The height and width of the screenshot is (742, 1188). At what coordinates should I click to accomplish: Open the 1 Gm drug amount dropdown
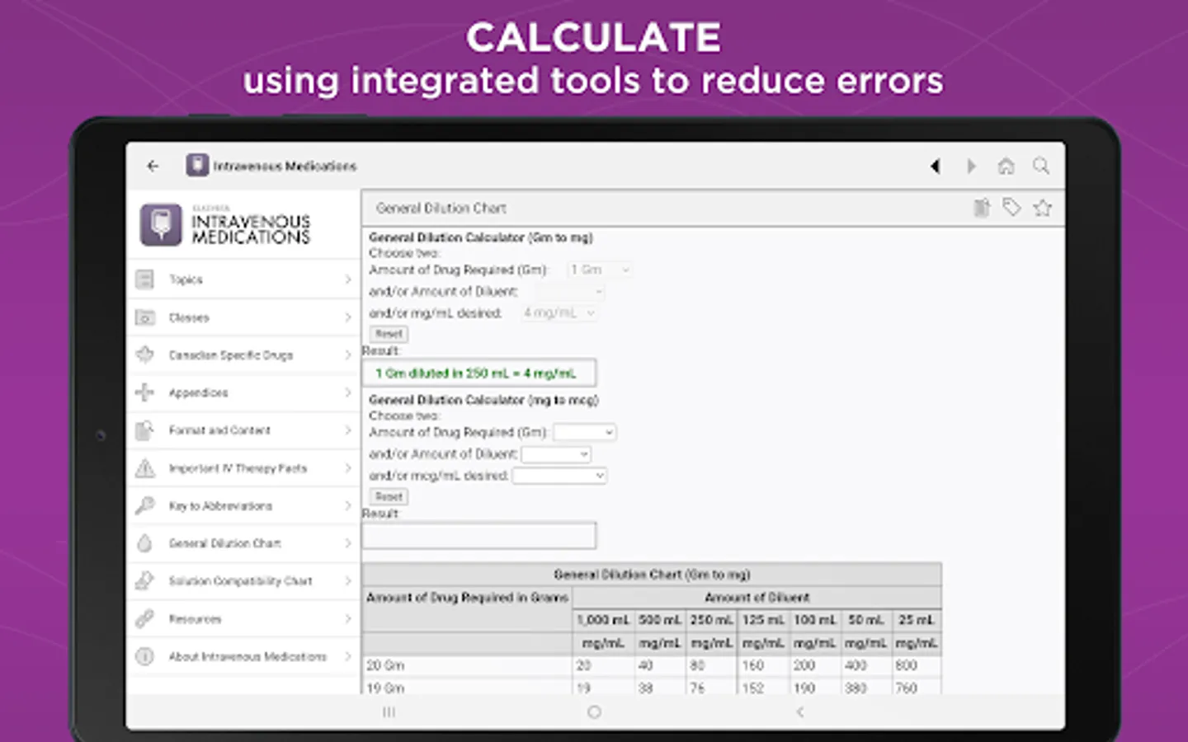(x=600, y=270)
